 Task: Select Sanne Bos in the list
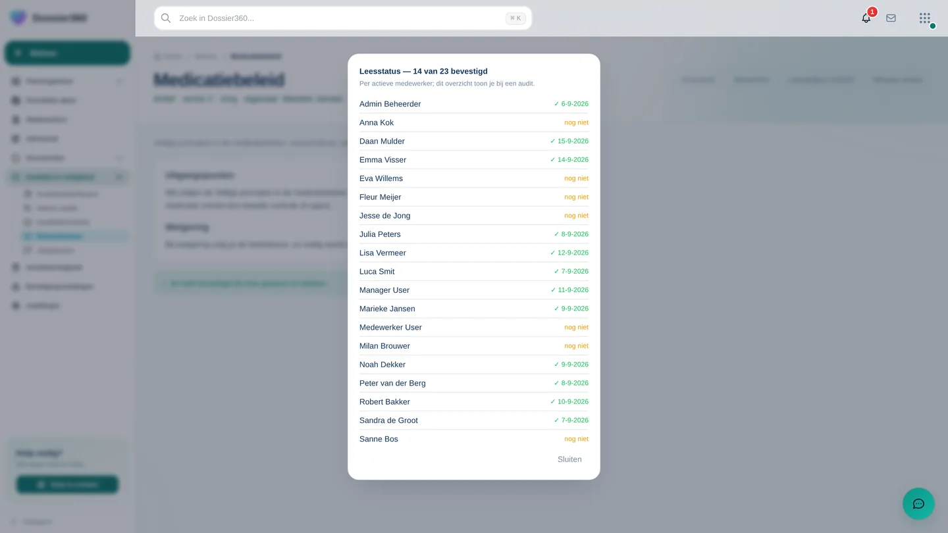click(x=379, y=439)
